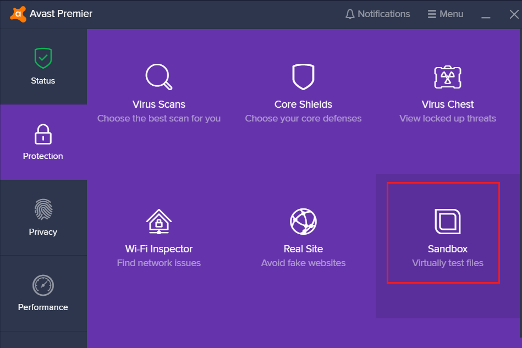Click the 'Avast Premier' title text
The height and width of the screenshot is (348, 522).
(x=61, y=14)
